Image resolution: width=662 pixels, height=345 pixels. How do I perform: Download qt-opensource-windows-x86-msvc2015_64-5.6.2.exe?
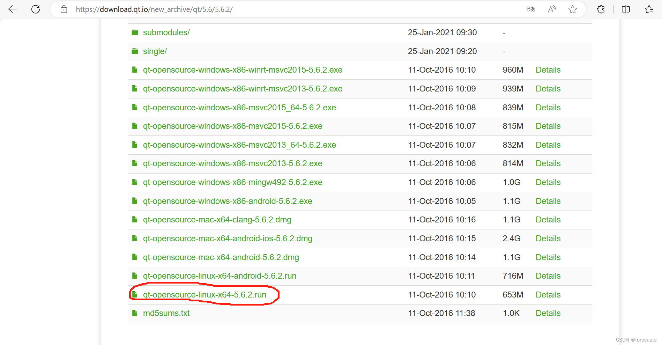[239, 108]
